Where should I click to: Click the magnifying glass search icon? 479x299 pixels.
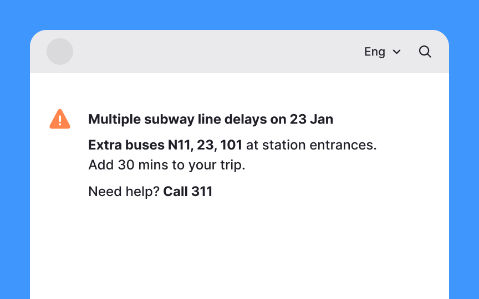425,51
